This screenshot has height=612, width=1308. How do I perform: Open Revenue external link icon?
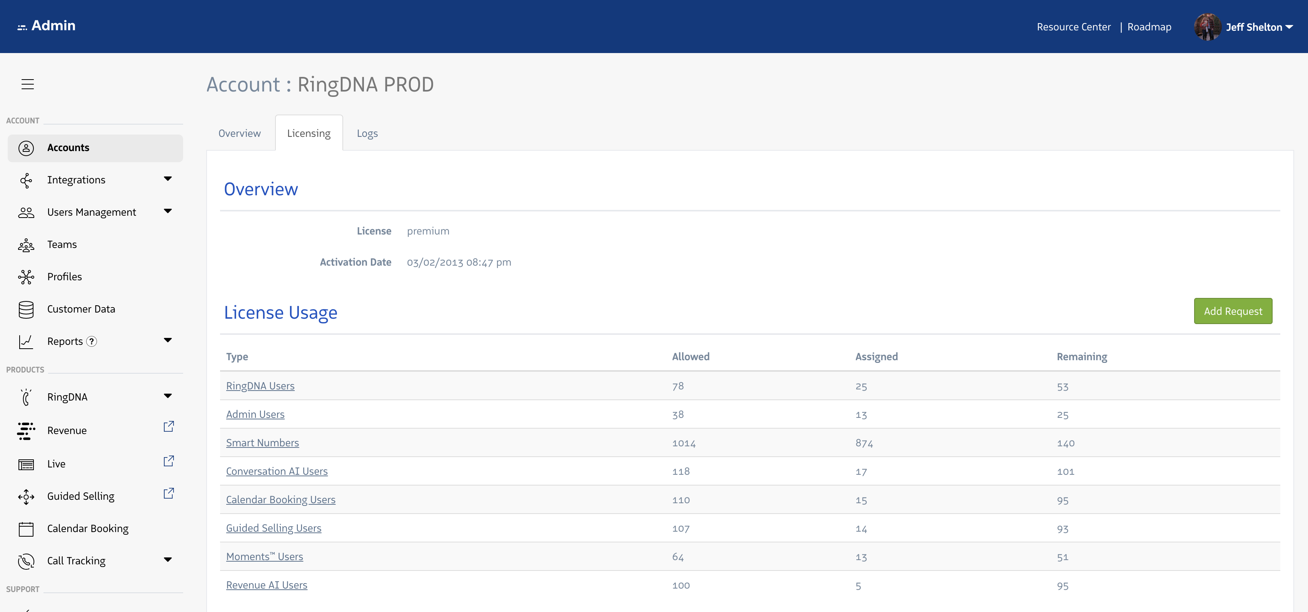click(x=169, y=426)
